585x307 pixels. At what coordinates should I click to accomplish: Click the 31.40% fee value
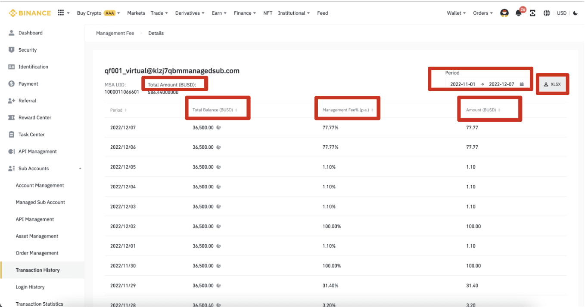tap(330, 286)
